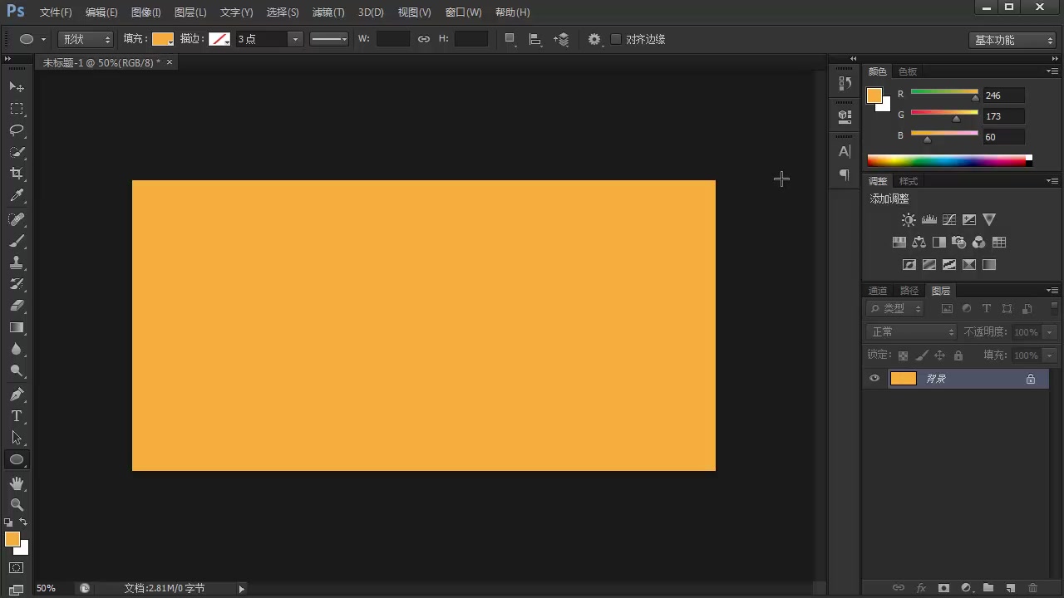This screenshot has width=1064, height=598.
Task: Toggle lock layer position
Action: pyautogui.click(x=940, y=355)
